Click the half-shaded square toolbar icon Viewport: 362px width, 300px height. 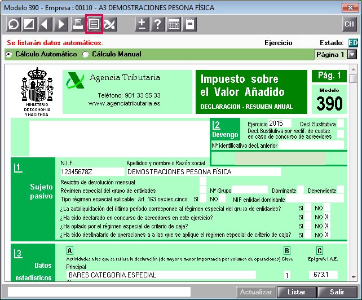click(x=29, y=24)
